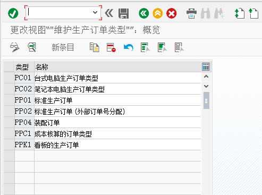This screenshot has height=195, width=262.
Task: Click the PP04 type cell
Action: pos(24,123)
